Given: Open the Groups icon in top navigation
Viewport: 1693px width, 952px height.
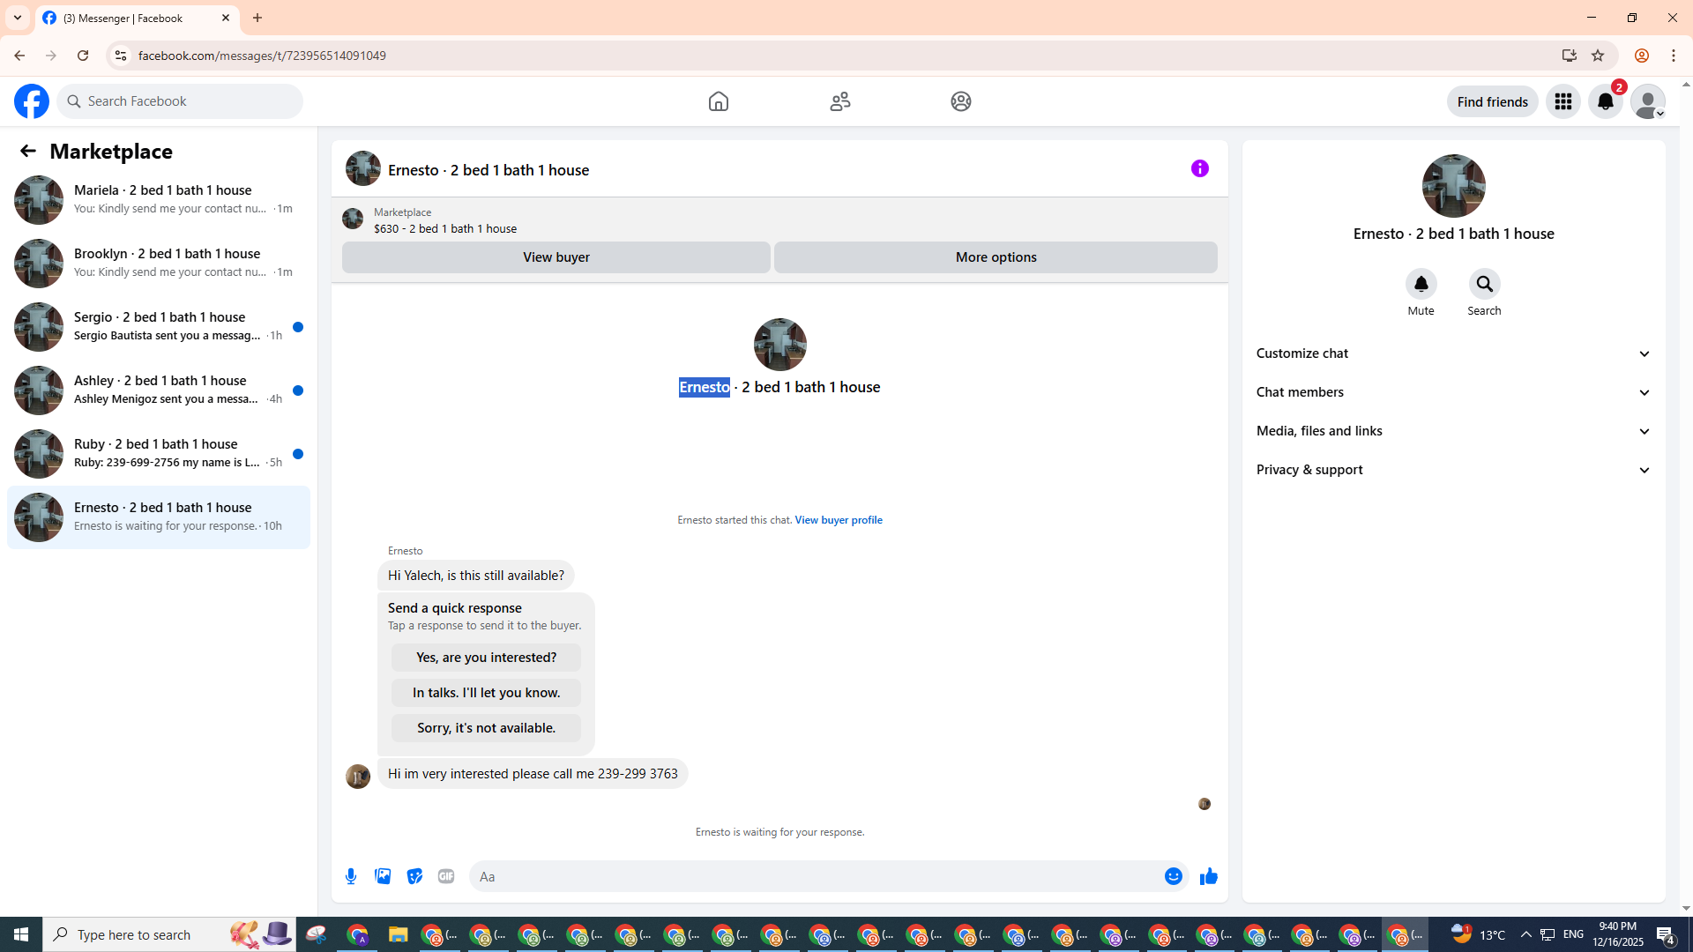Looking at the screenshot, I should click(x=961, y=101).
